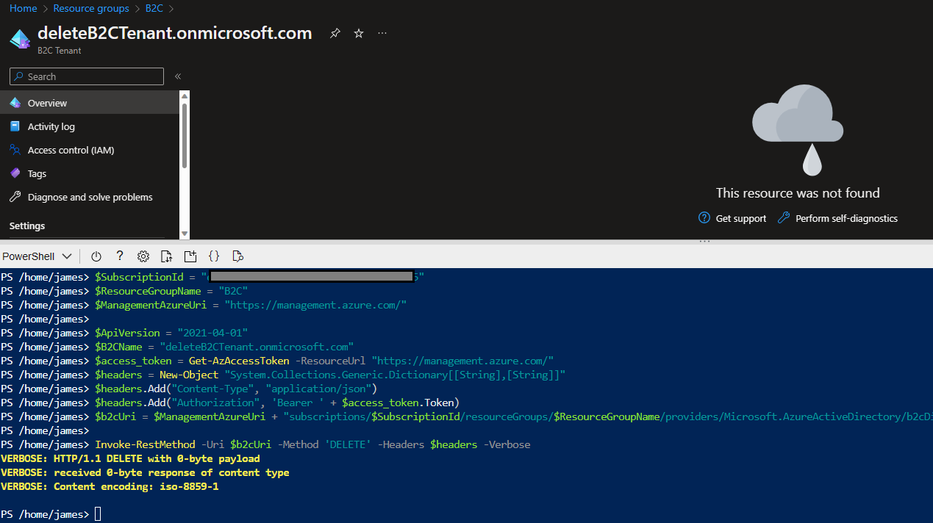This screenshot has width=933, height=523.
Task: Click 'This resource was not found' message
Action: [x=798, y=193]
